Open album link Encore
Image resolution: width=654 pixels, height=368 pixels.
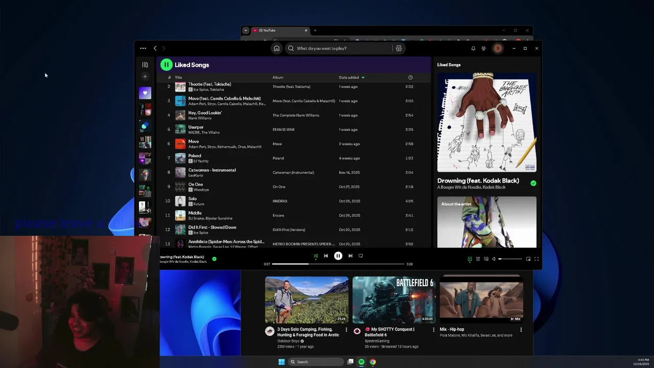click(278, 216)
